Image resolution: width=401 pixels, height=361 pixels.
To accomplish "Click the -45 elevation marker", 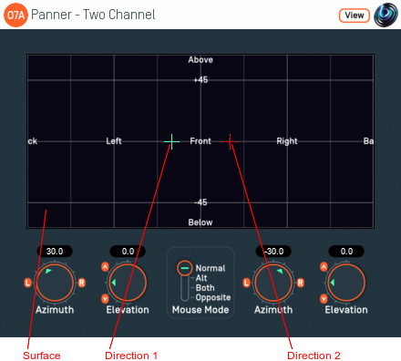I will coord(200,202).
